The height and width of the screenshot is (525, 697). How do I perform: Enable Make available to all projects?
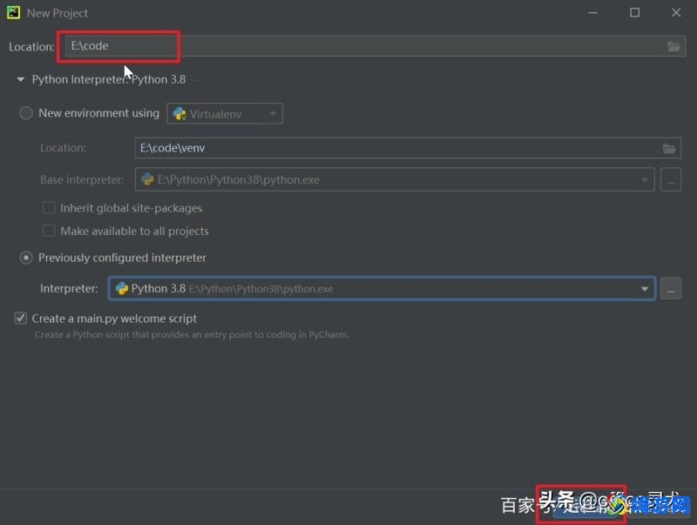pyautogui.click(x=49, y=231)
